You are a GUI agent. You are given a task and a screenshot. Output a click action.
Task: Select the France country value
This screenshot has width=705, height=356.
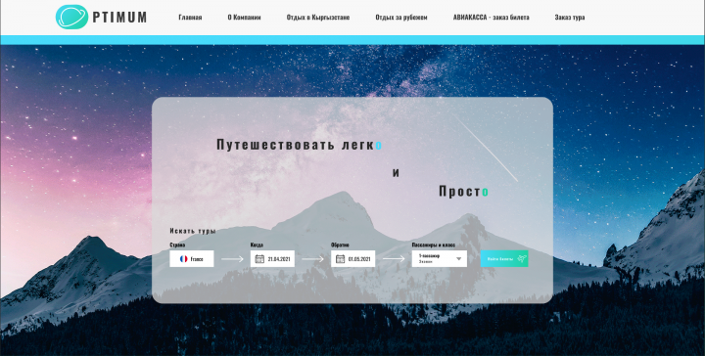pos(197,259)
